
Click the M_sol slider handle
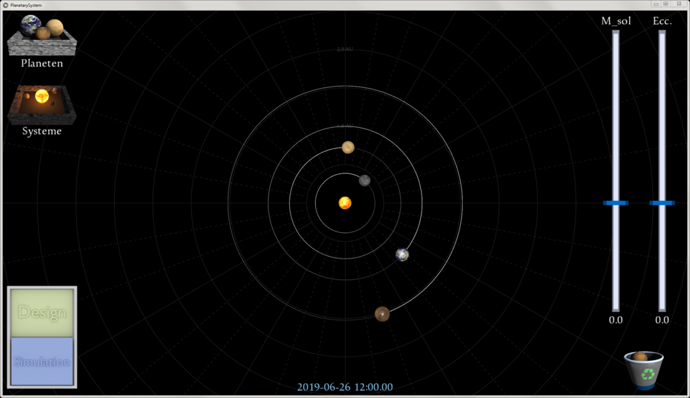[615, 202]
